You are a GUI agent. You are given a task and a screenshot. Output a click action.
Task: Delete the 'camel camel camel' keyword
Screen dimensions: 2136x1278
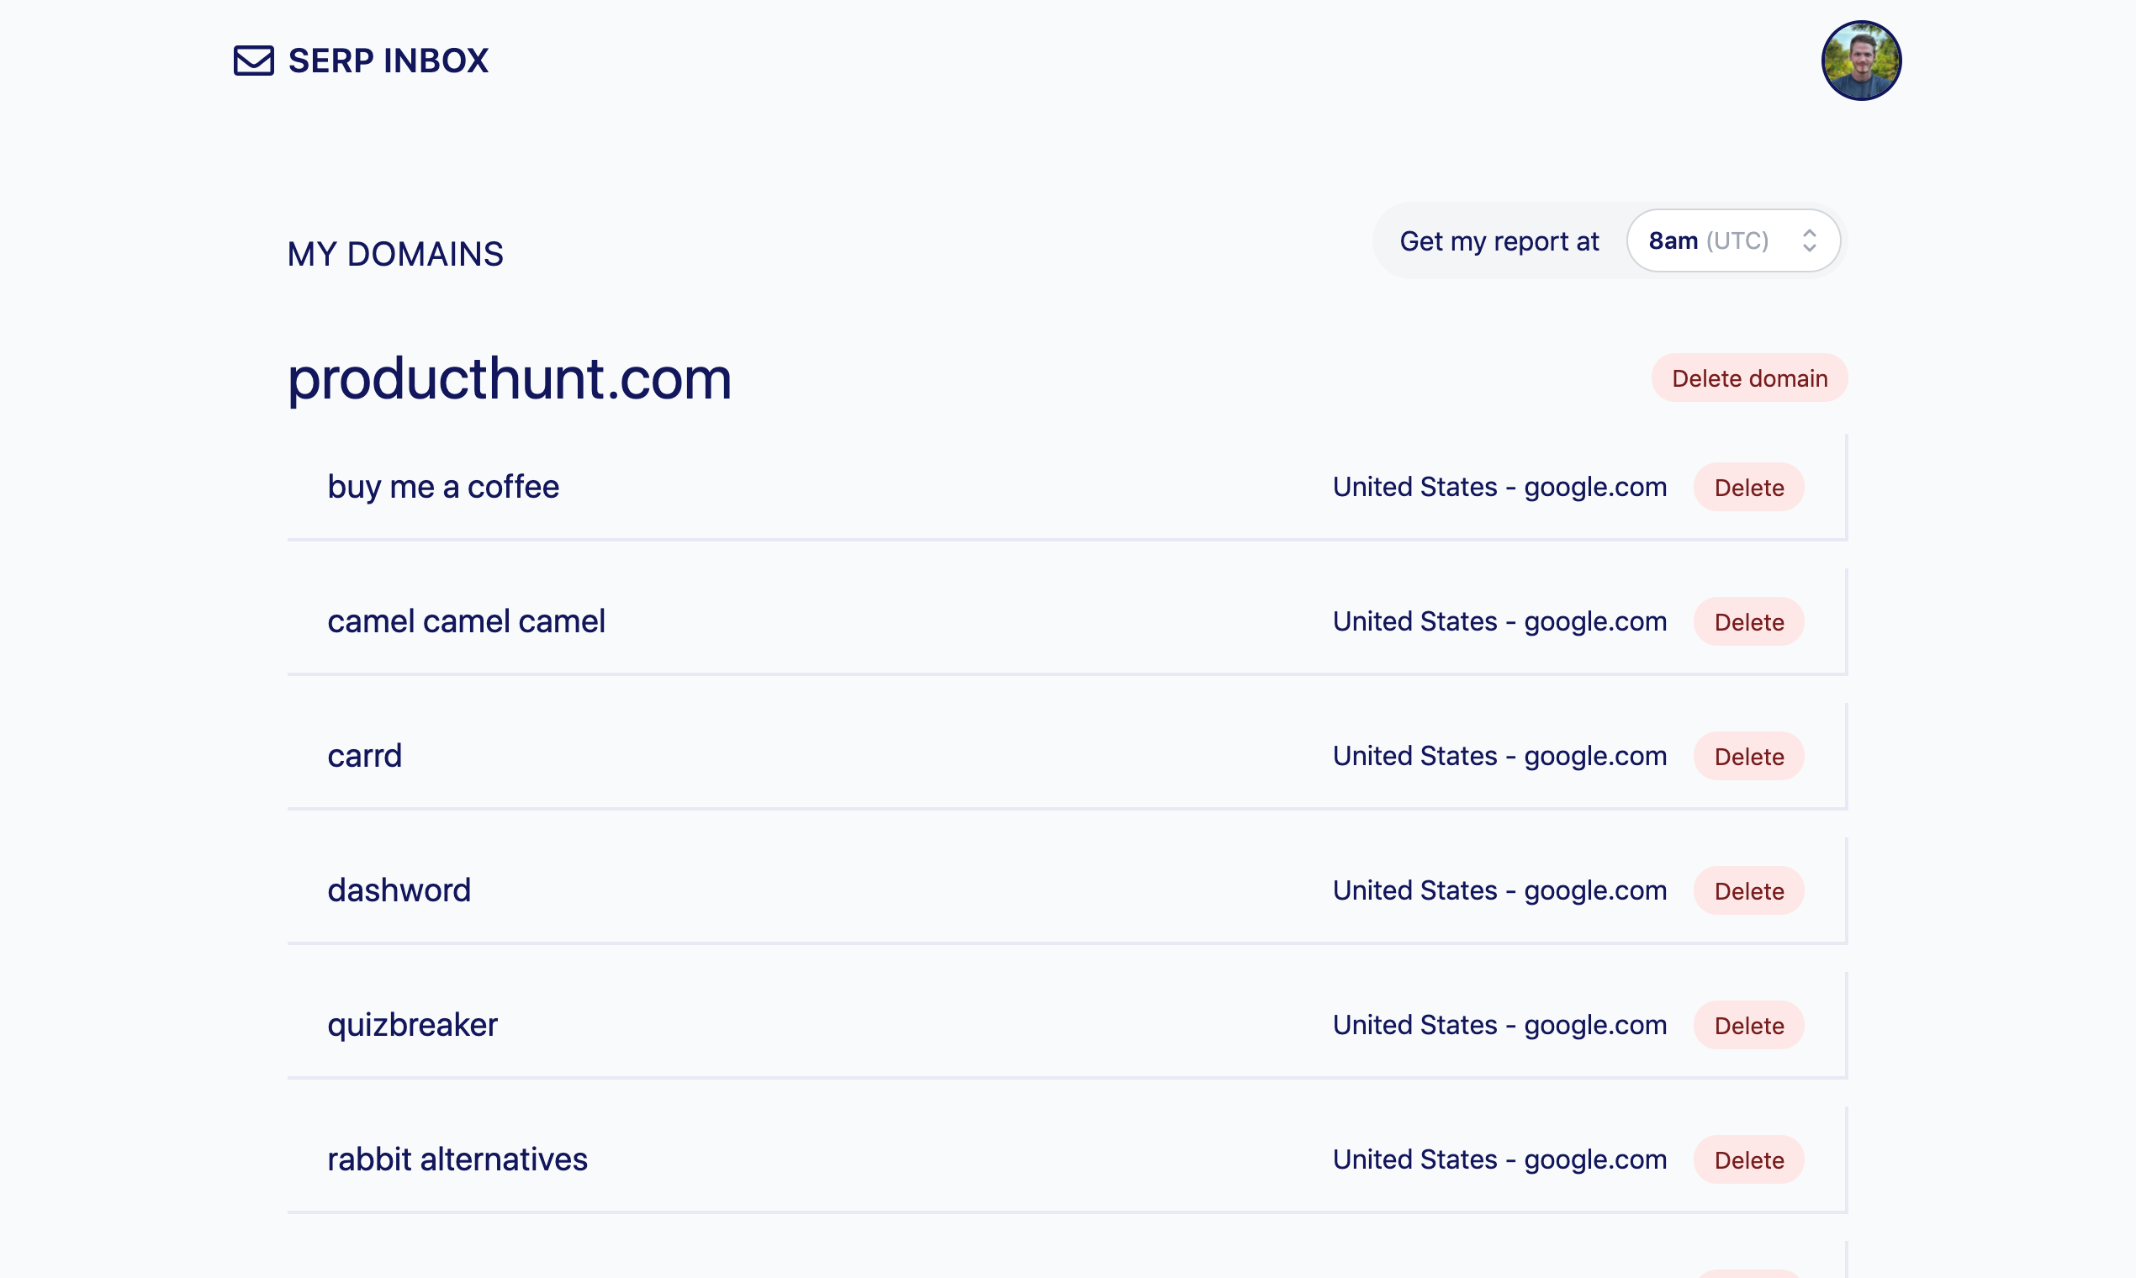click(1748, 622)
